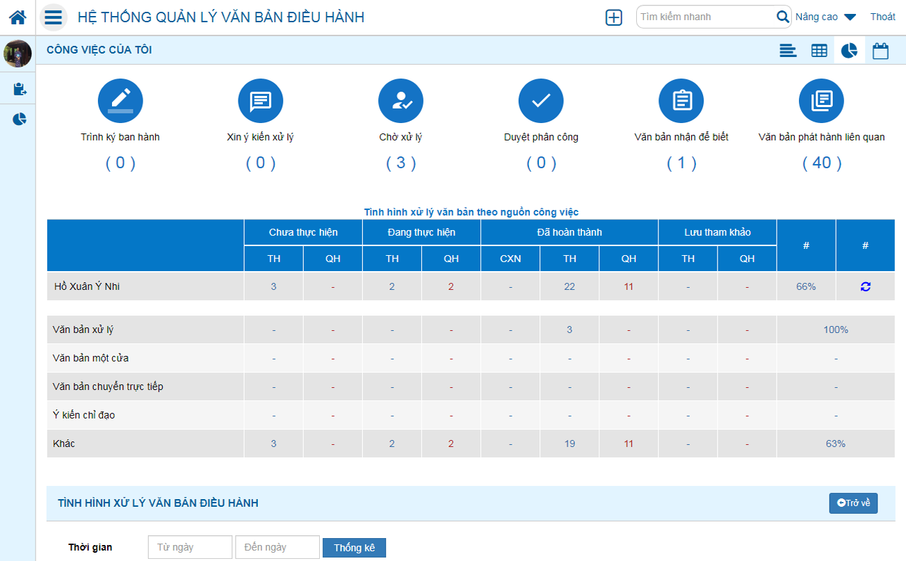The height and width of the screenshot is (561, 906).
Task: Click 66% in Hồ Xuân Ý Nhi row
Action: (806, 286)
